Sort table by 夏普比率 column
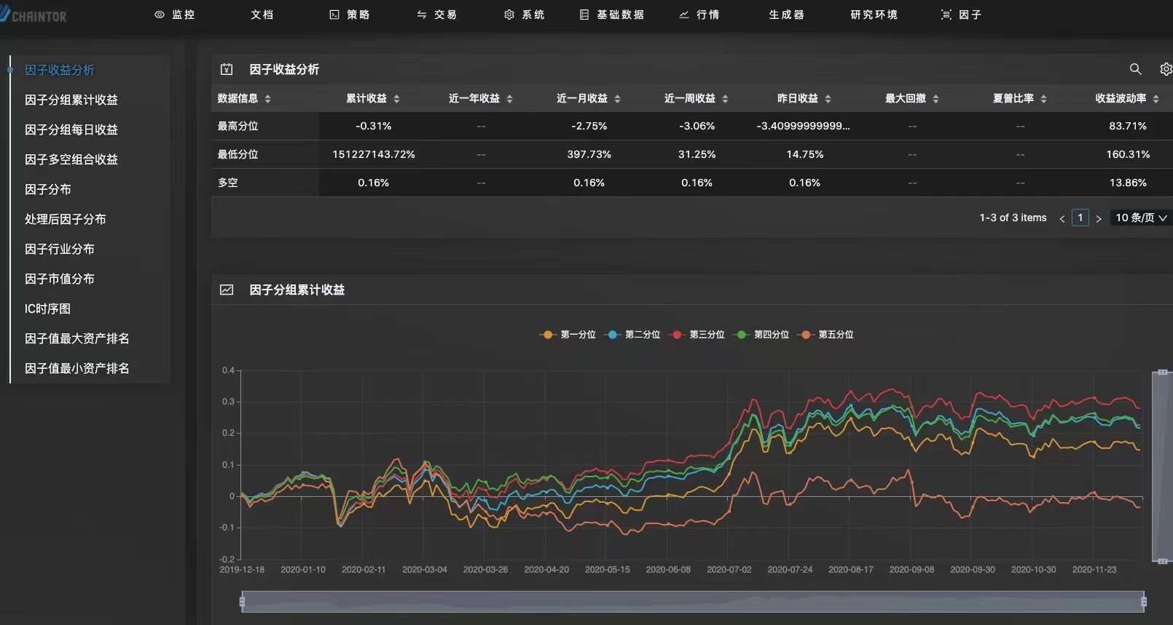Image resolution: width=1173 pixels, height=625 pixels. pyautogui.click(x=1043, y=99)
